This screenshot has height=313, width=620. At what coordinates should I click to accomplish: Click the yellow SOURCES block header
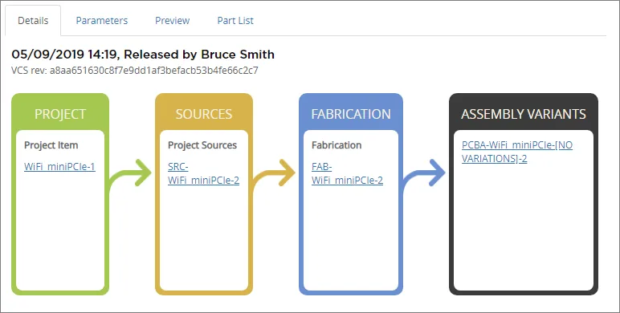[x=204, y=114]
